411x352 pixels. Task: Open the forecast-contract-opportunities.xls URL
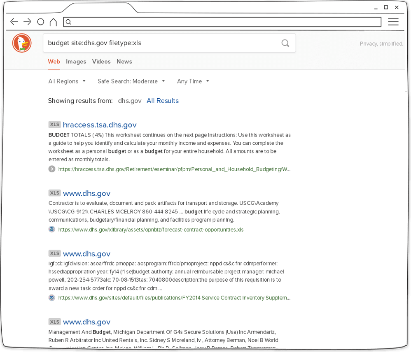(151, 230)
